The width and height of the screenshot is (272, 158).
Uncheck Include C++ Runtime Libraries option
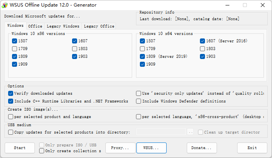[x=10, y=101]
